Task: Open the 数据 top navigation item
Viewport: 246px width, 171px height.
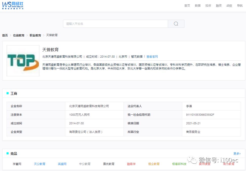Action: tap(198, 6)
